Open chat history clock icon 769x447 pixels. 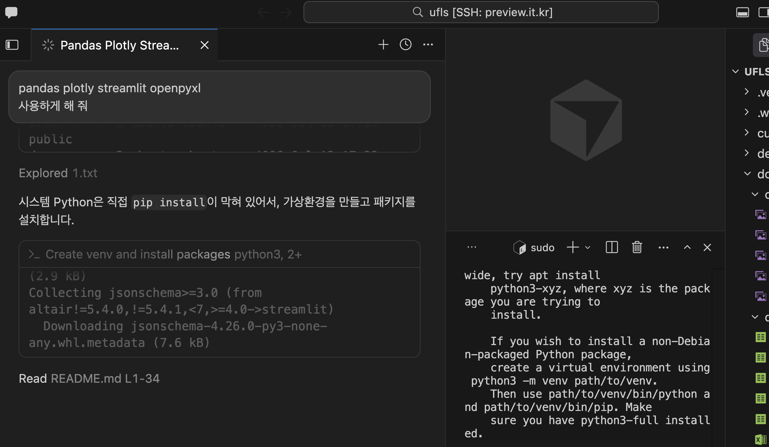coord(406,45)
